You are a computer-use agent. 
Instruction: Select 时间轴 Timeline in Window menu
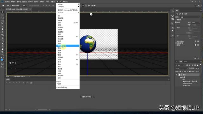(68, 46)
